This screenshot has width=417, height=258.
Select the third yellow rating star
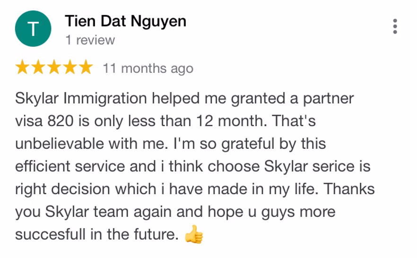coord(54,68)
